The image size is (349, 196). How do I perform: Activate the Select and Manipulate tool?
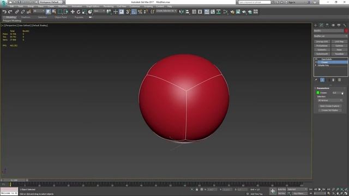click(116, 12)
